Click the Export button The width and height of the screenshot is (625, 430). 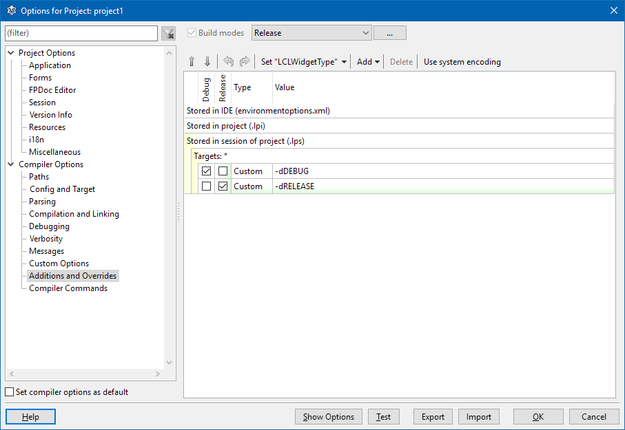click(433, 417)
